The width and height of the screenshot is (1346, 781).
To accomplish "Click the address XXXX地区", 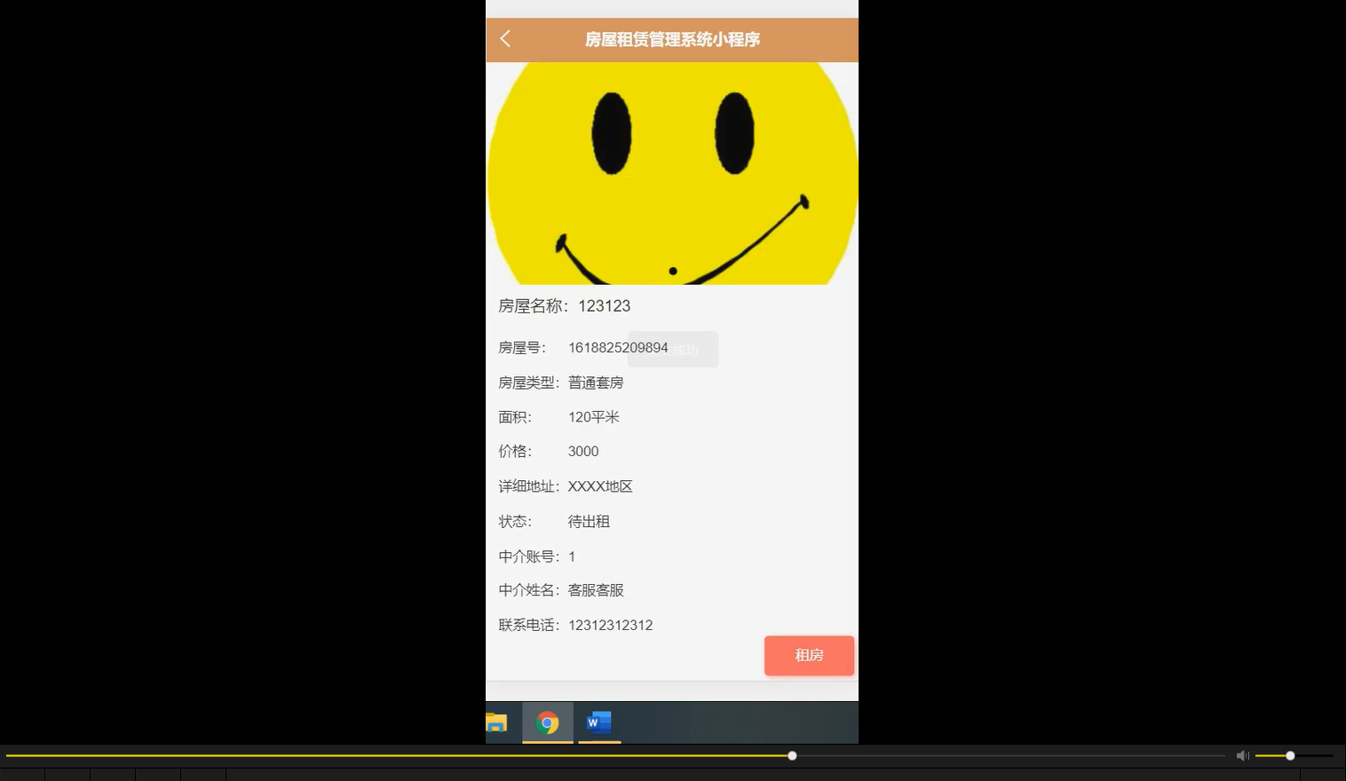I will tap(600, 485).
